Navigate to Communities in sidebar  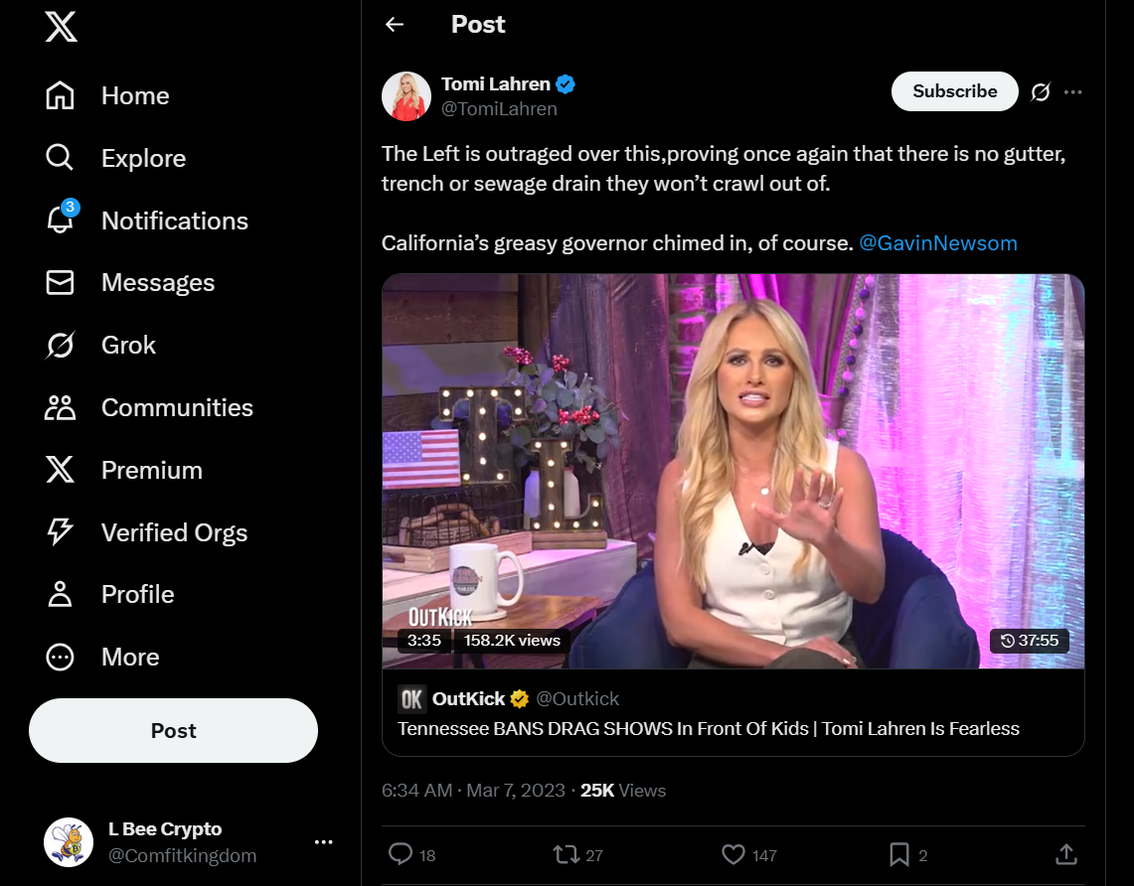[x=61, y=407]
